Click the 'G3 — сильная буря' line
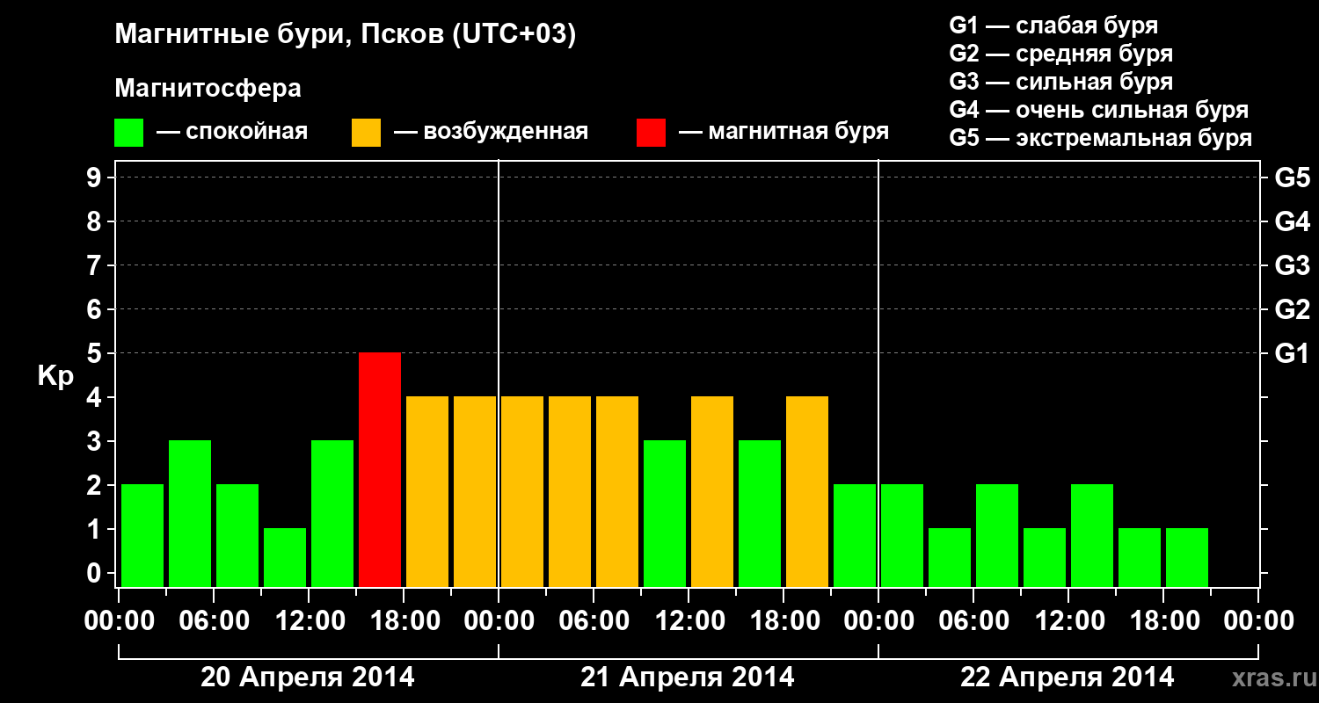The image size is (1319, 703). pyautogui.click(x=1060, y=82)
